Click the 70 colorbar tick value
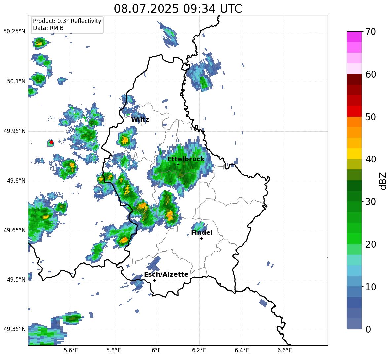The height and width of the screenshot is (357, 391). click(x=371, y=32)
